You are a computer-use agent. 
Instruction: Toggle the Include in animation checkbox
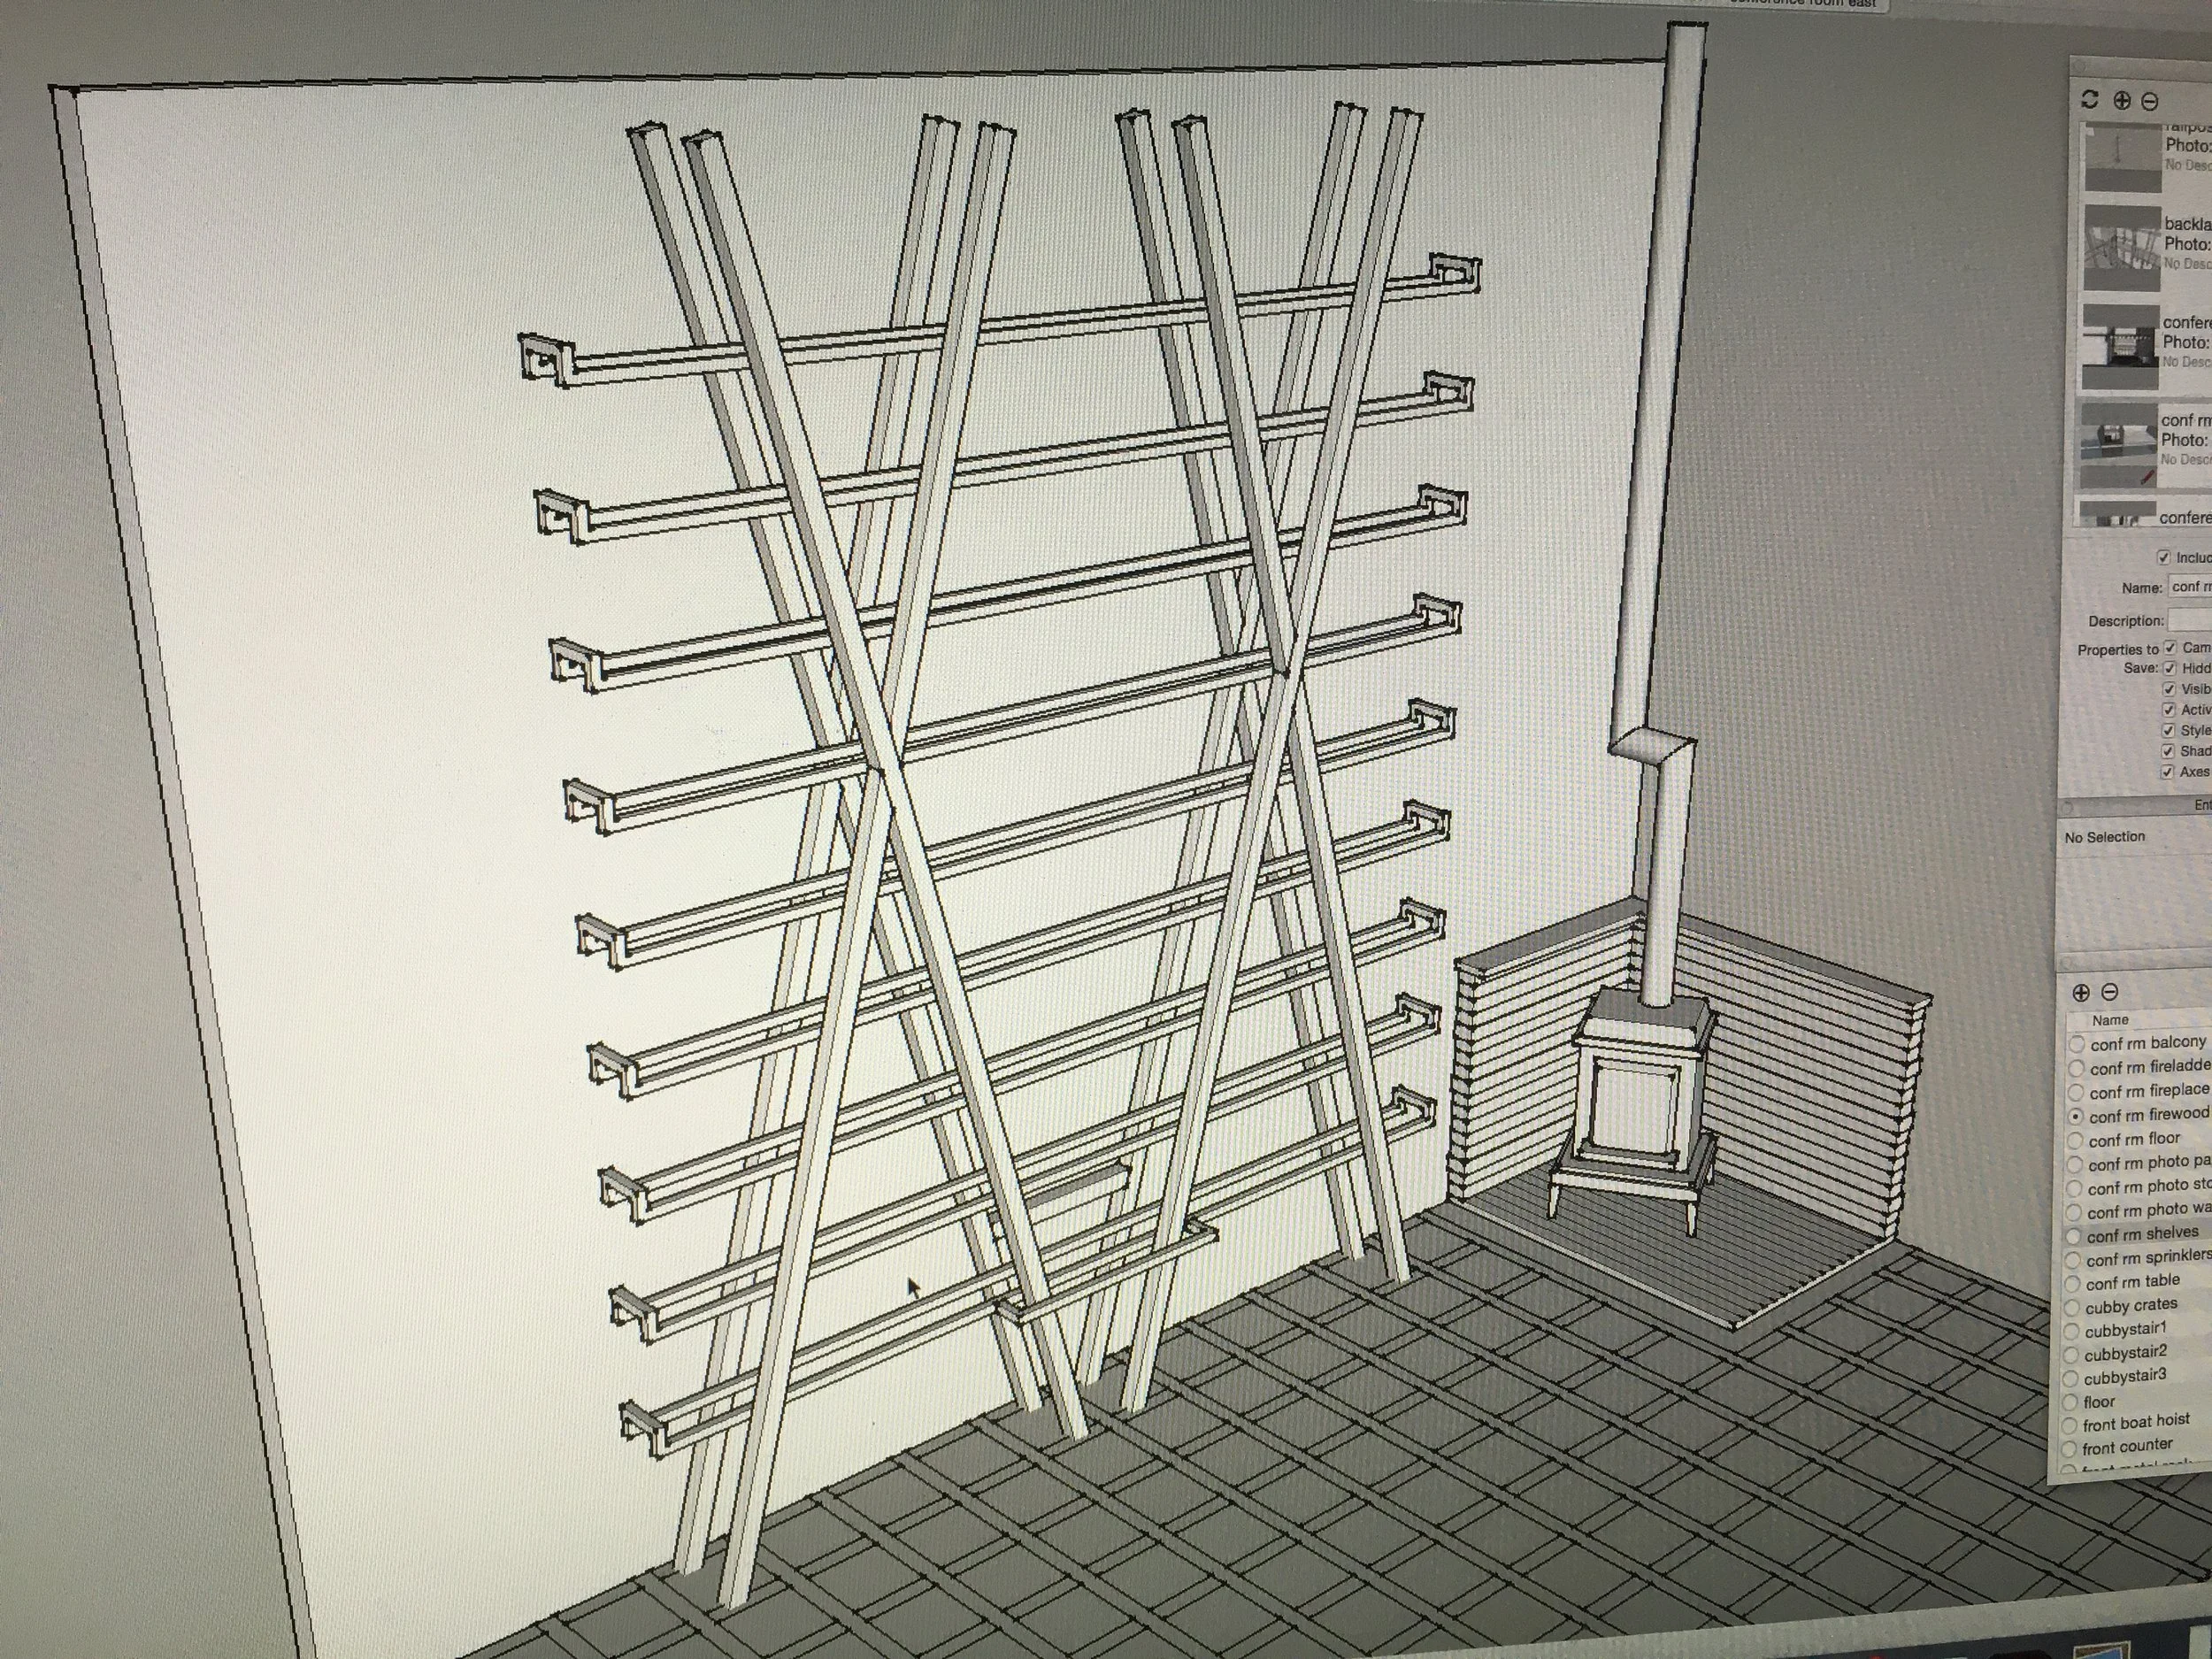(2163, 557)
